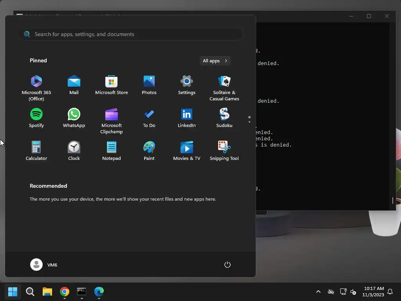This screenshot has width=401, height=301.
Task: Open Calculator
Action: click(36, 151)
